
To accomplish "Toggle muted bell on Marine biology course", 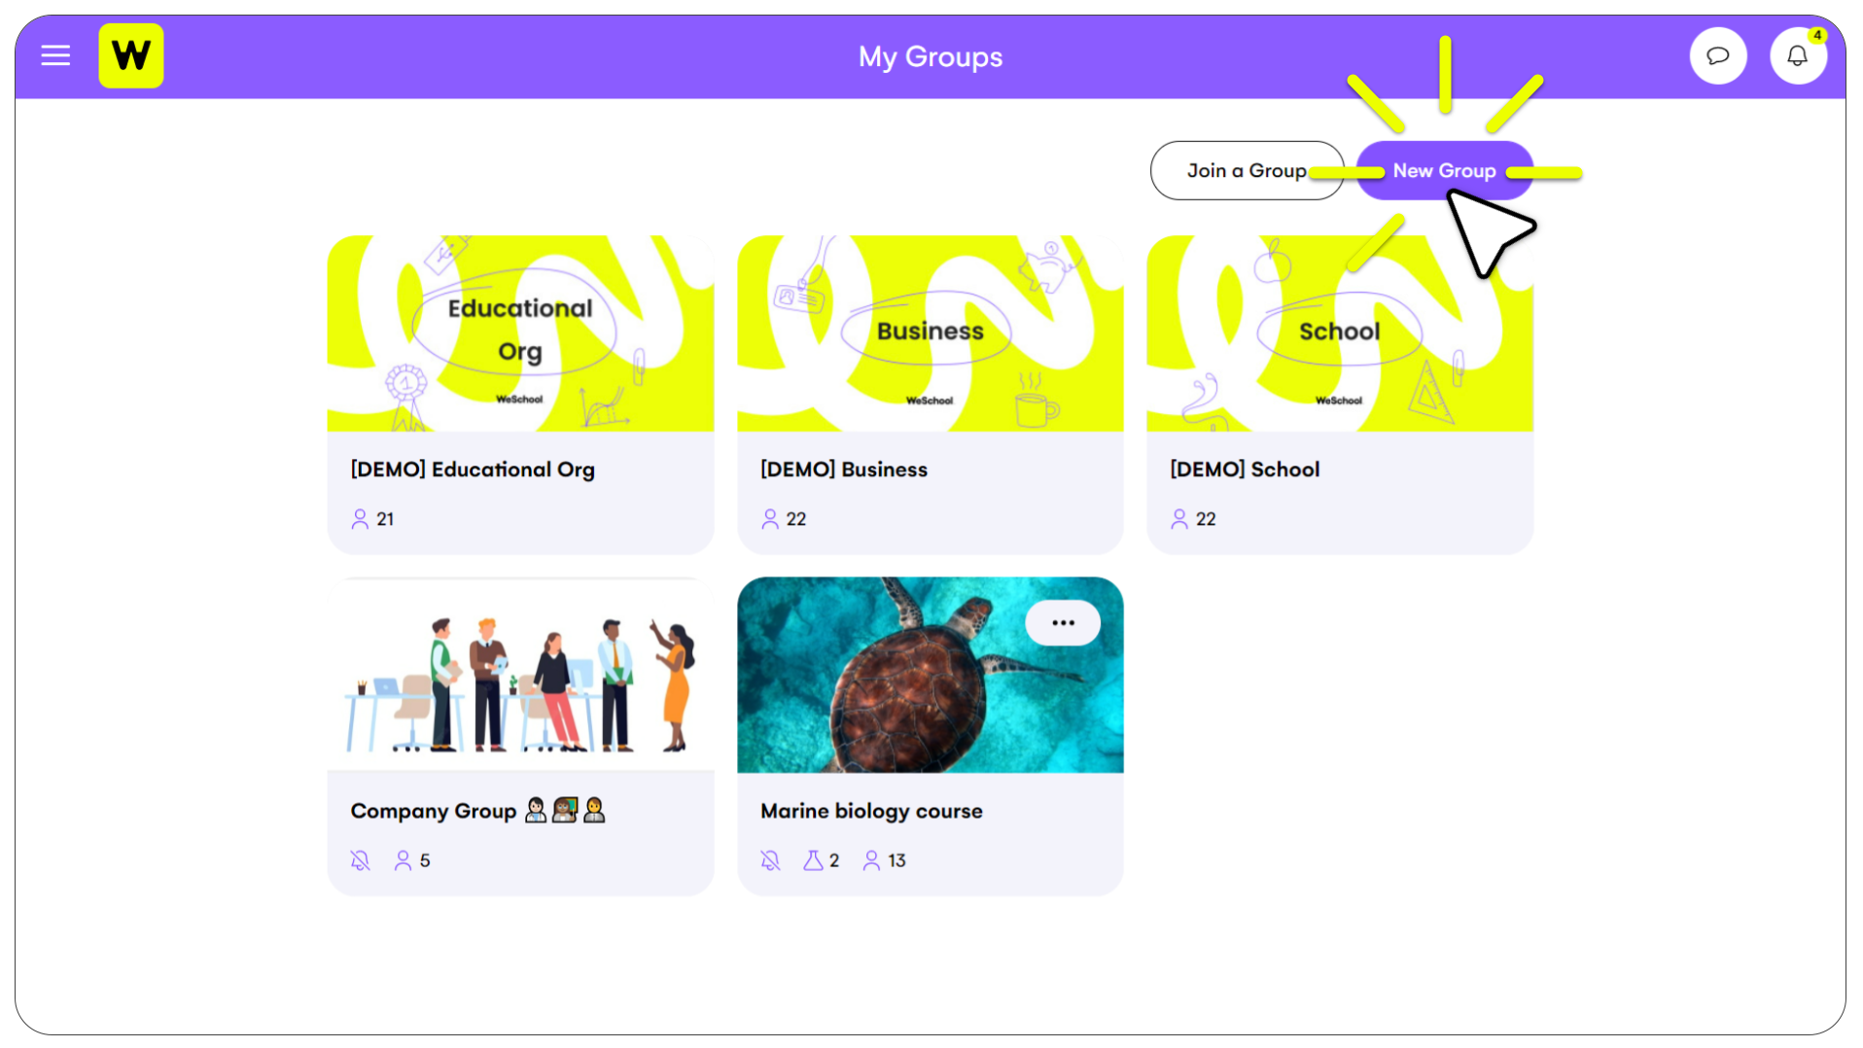I will coord(770,860).
